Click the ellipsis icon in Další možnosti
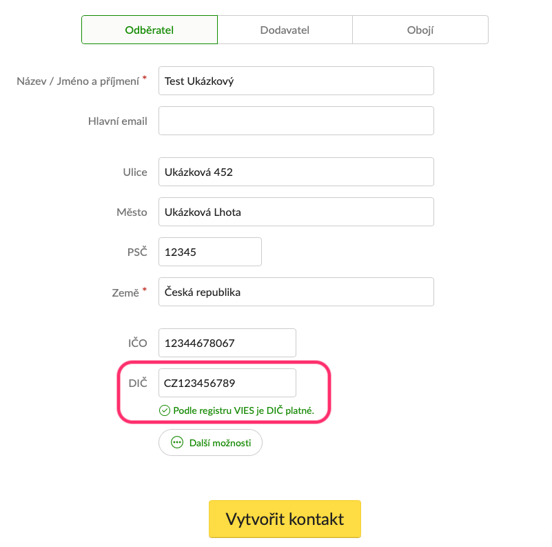 pyautogui.click(x=176, y=442)
